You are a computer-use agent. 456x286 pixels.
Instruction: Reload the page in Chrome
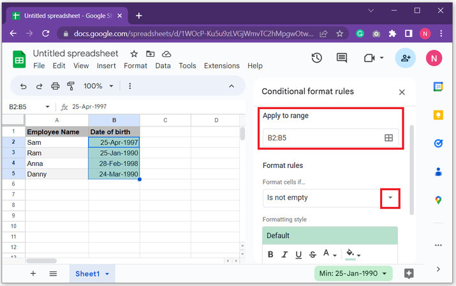coord(46,33)
